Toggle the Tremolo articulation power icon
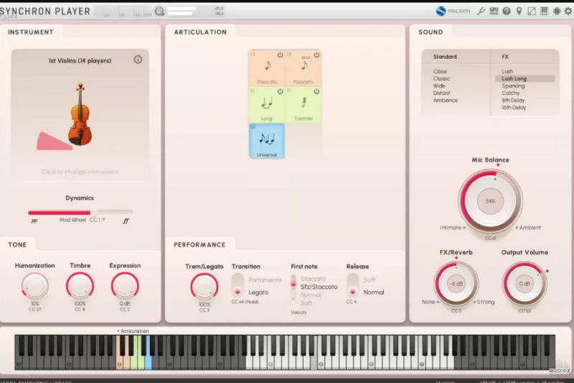The width and height of the screenshot is (574, 383). 316,91
